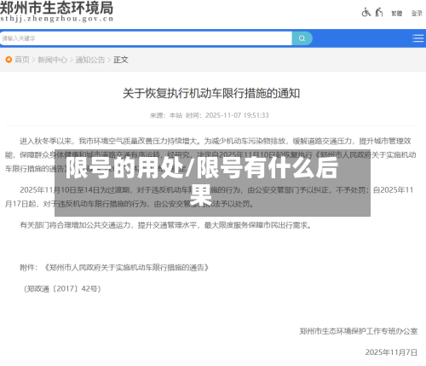This screenshot has height=366, width=426.
Task: Click the 来源：本站 source text
Action: (166, 115)
